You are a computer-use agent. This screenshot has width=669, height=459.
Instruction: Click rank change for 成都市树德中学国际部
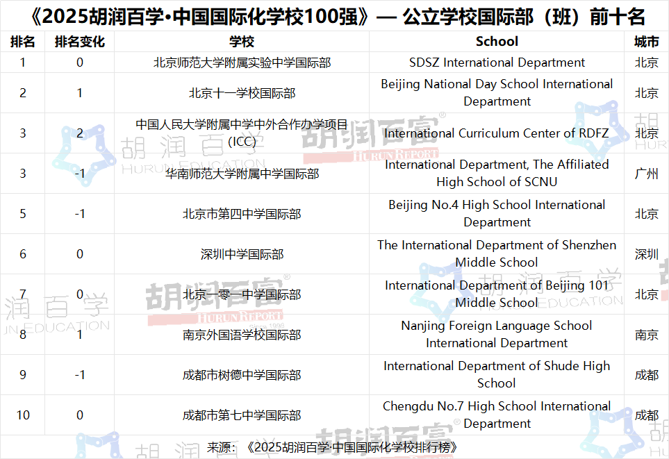(80, 375)
